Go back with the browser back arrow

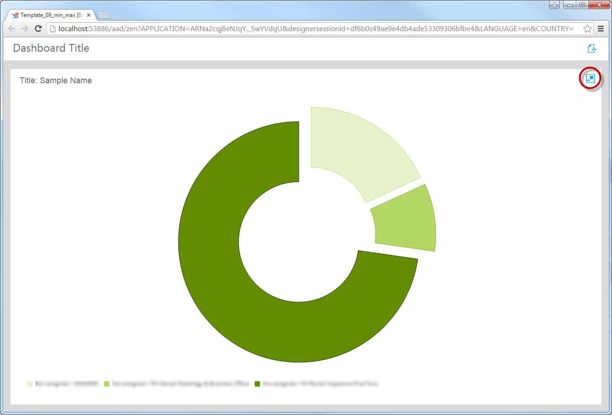click(x=12, y=28)
